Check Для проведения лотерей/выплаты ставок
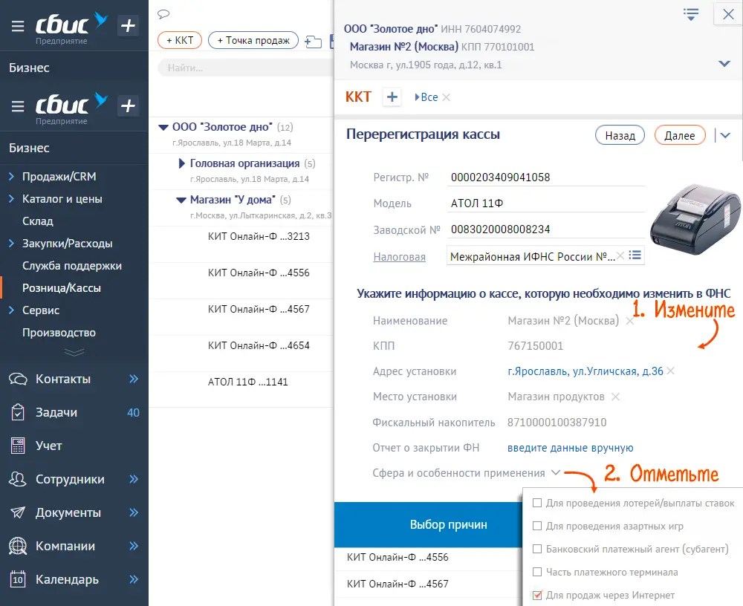The width and height of the screenshot is (743, 606). (x=537, y=503)
